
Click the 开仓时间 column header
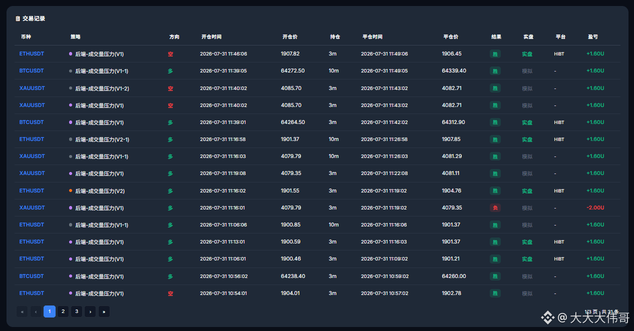pyautogui.click(x=211, y=37)
